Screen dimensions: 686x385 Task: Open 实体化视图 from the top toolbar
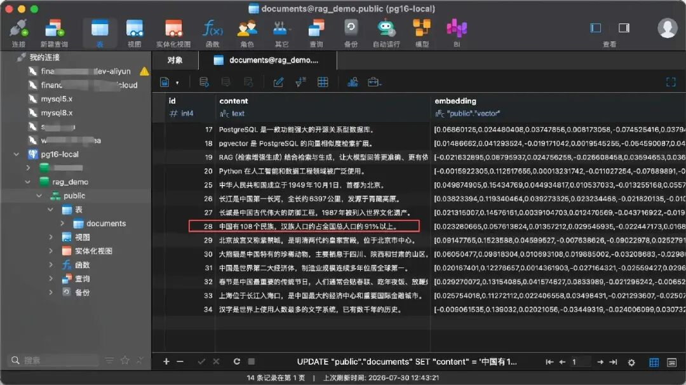(173, 33)
